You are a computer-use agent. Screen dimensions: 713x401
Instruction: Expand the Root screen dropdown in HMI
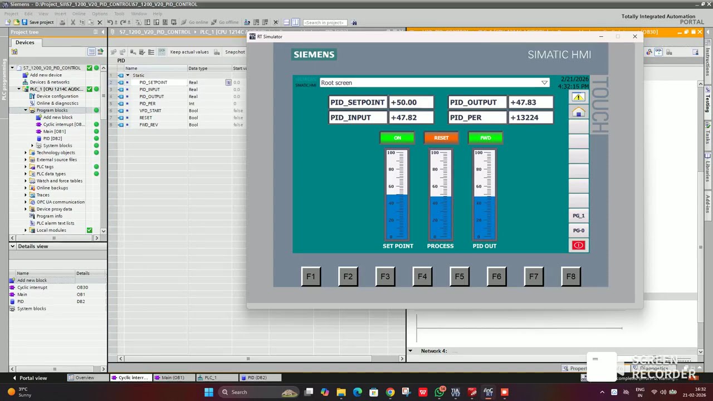click(544, 83)
